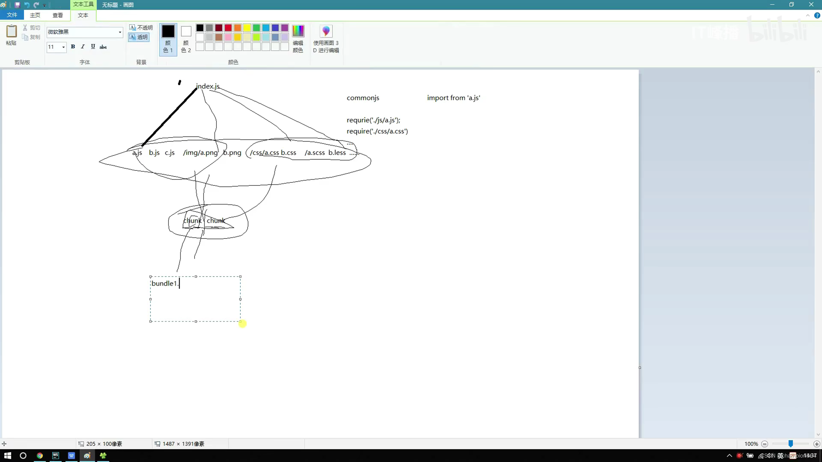This screenshot has height=462, width=822.
Task: Pick the purple color swatch
Action: [x=285, y=28]
